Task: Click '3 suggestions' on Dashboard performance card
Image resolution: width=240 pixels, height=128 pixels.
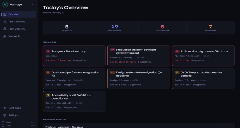Action: pos(70,85)
